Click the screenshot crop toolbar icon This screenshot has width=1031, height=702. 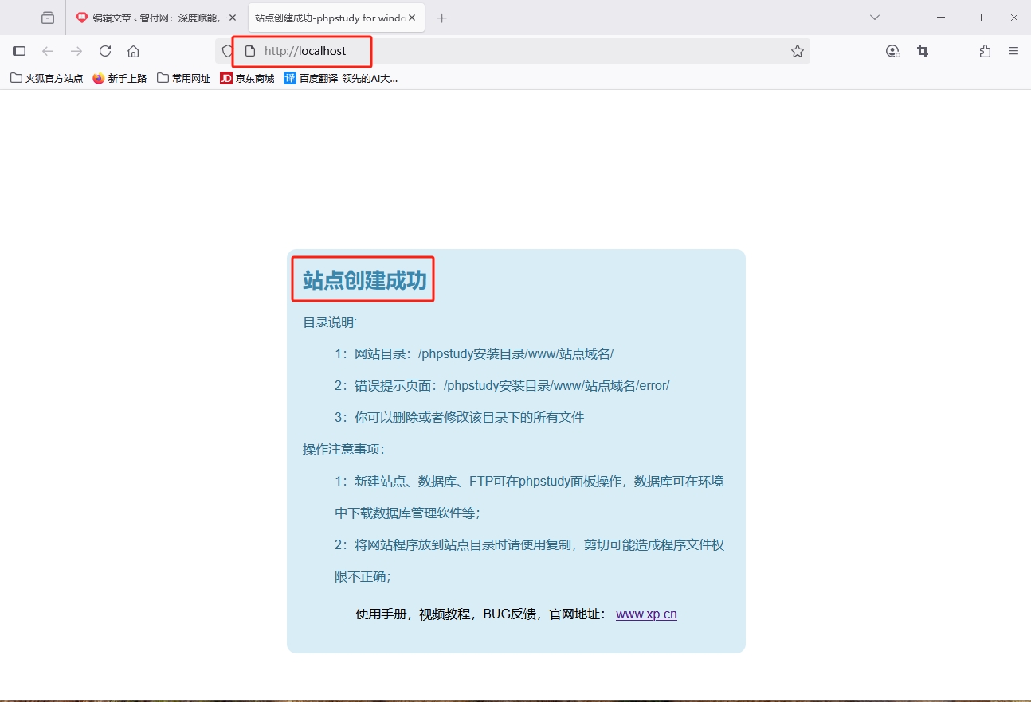[923, 51]
